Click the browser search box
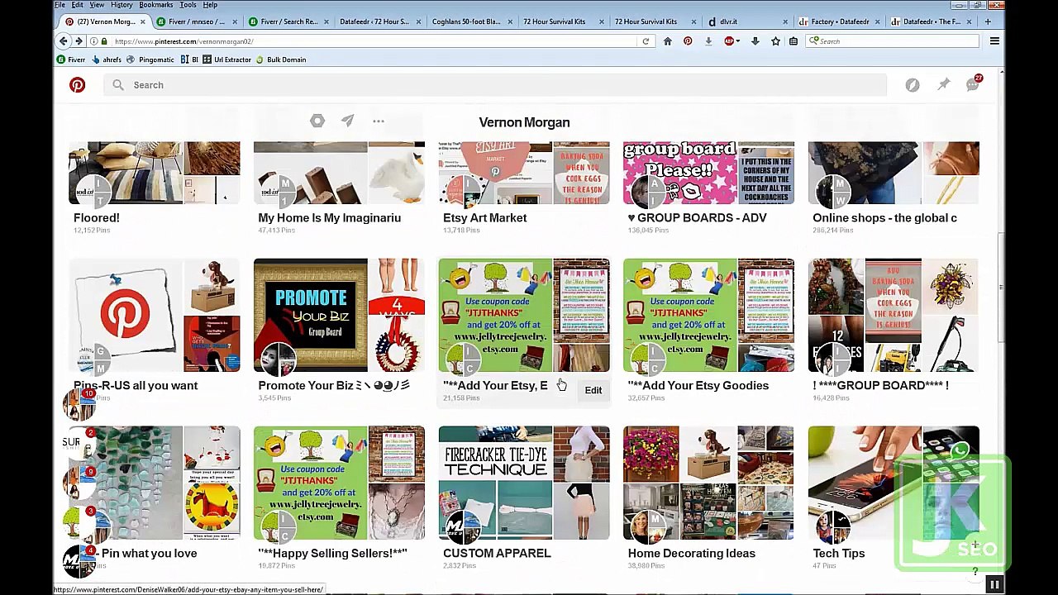Screen dimensions: 1058x595 pos(894,41)
